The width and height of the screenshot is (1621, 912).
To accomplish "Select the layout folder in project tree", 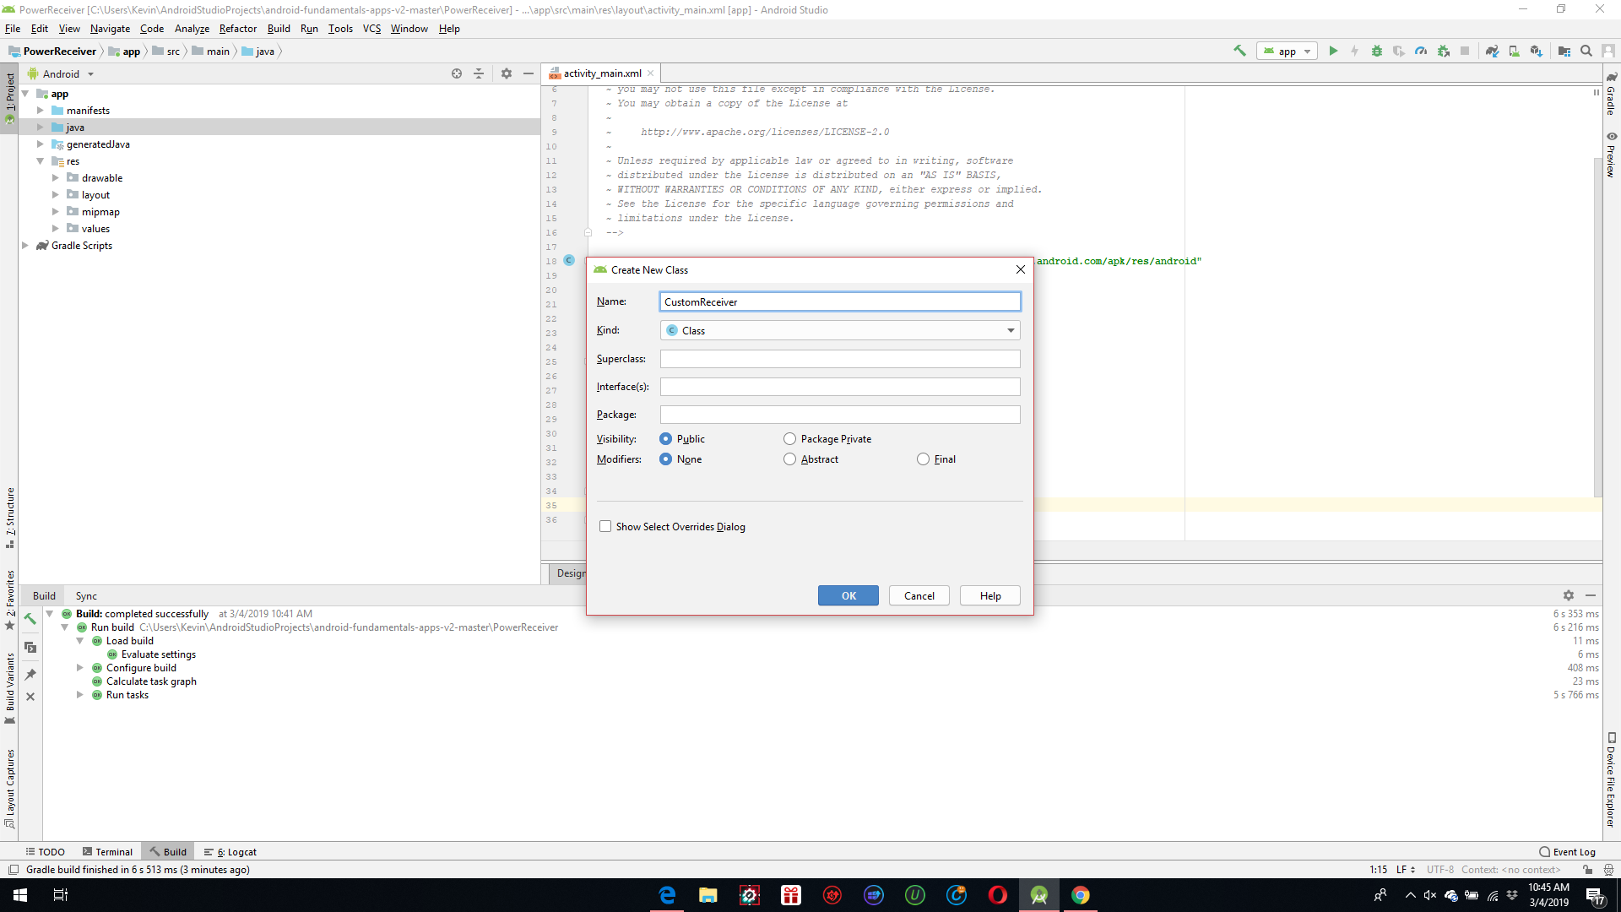I will pos(95,194).
